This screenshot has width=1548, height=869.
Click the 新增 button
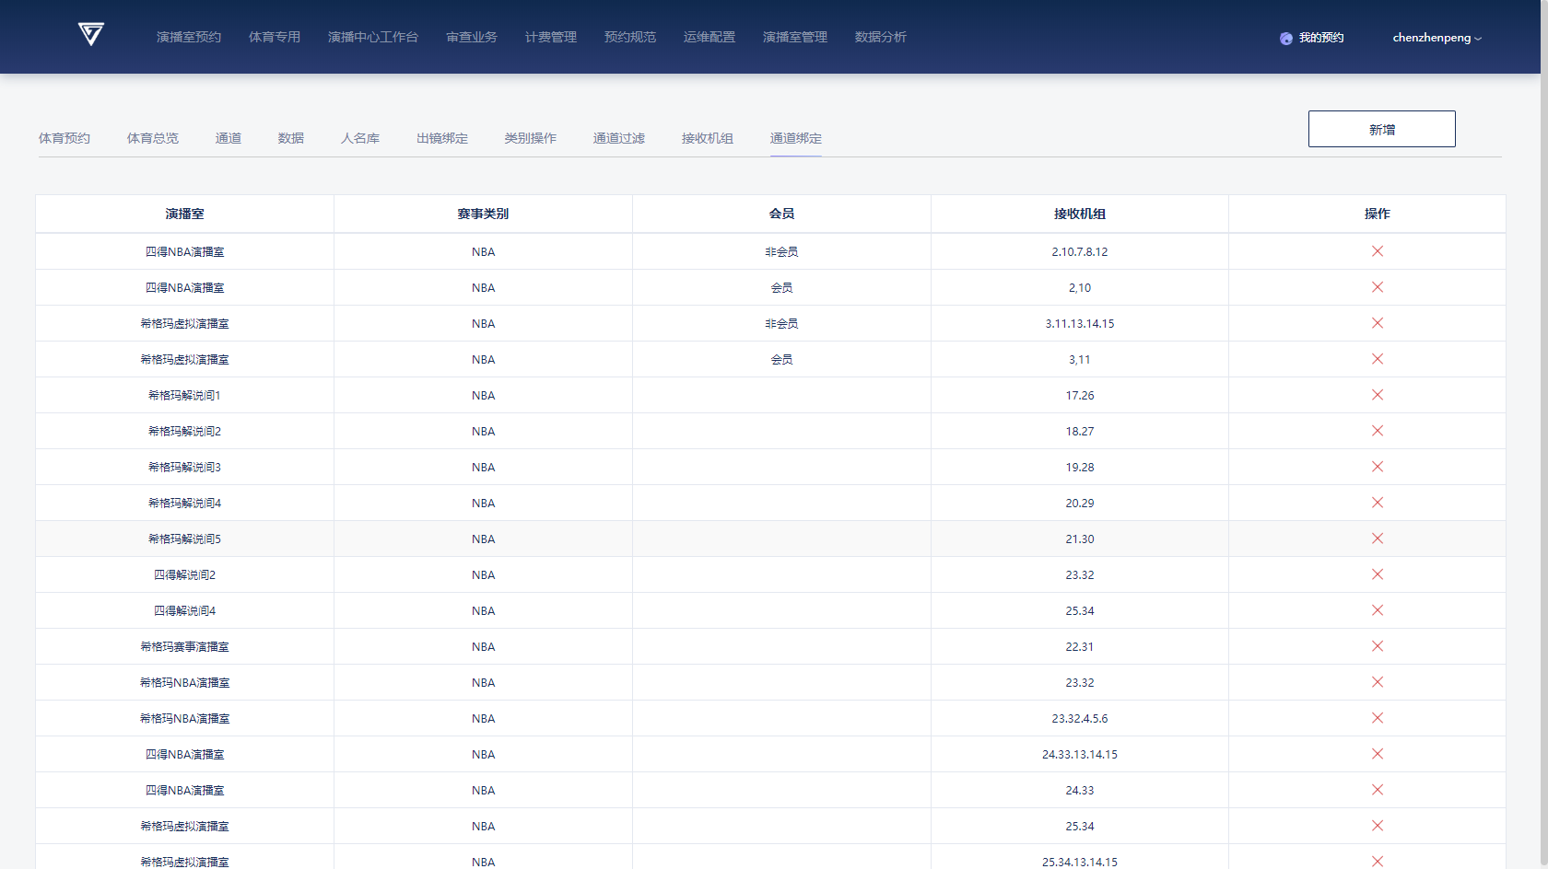click(x=1381, y=129)
